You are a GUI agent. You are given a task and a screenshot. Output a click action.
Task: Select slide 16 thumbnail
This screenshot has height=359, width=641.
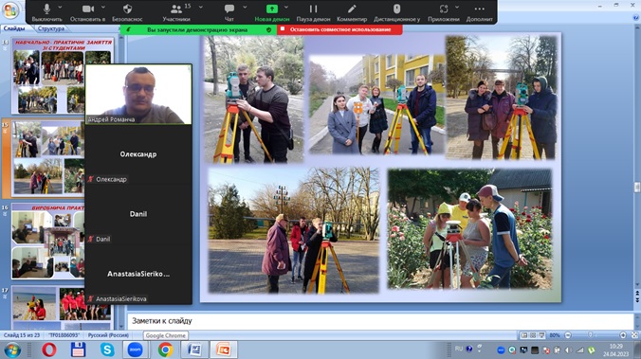(47, 241)
